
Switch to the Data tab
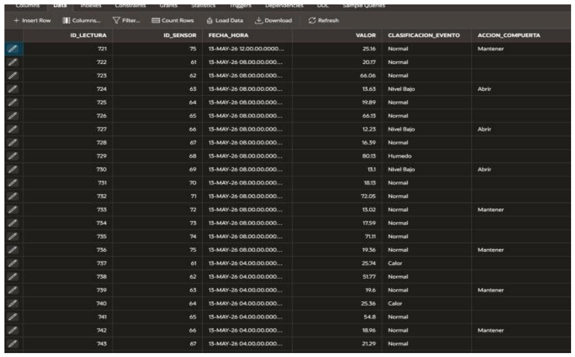click(60, 6)
